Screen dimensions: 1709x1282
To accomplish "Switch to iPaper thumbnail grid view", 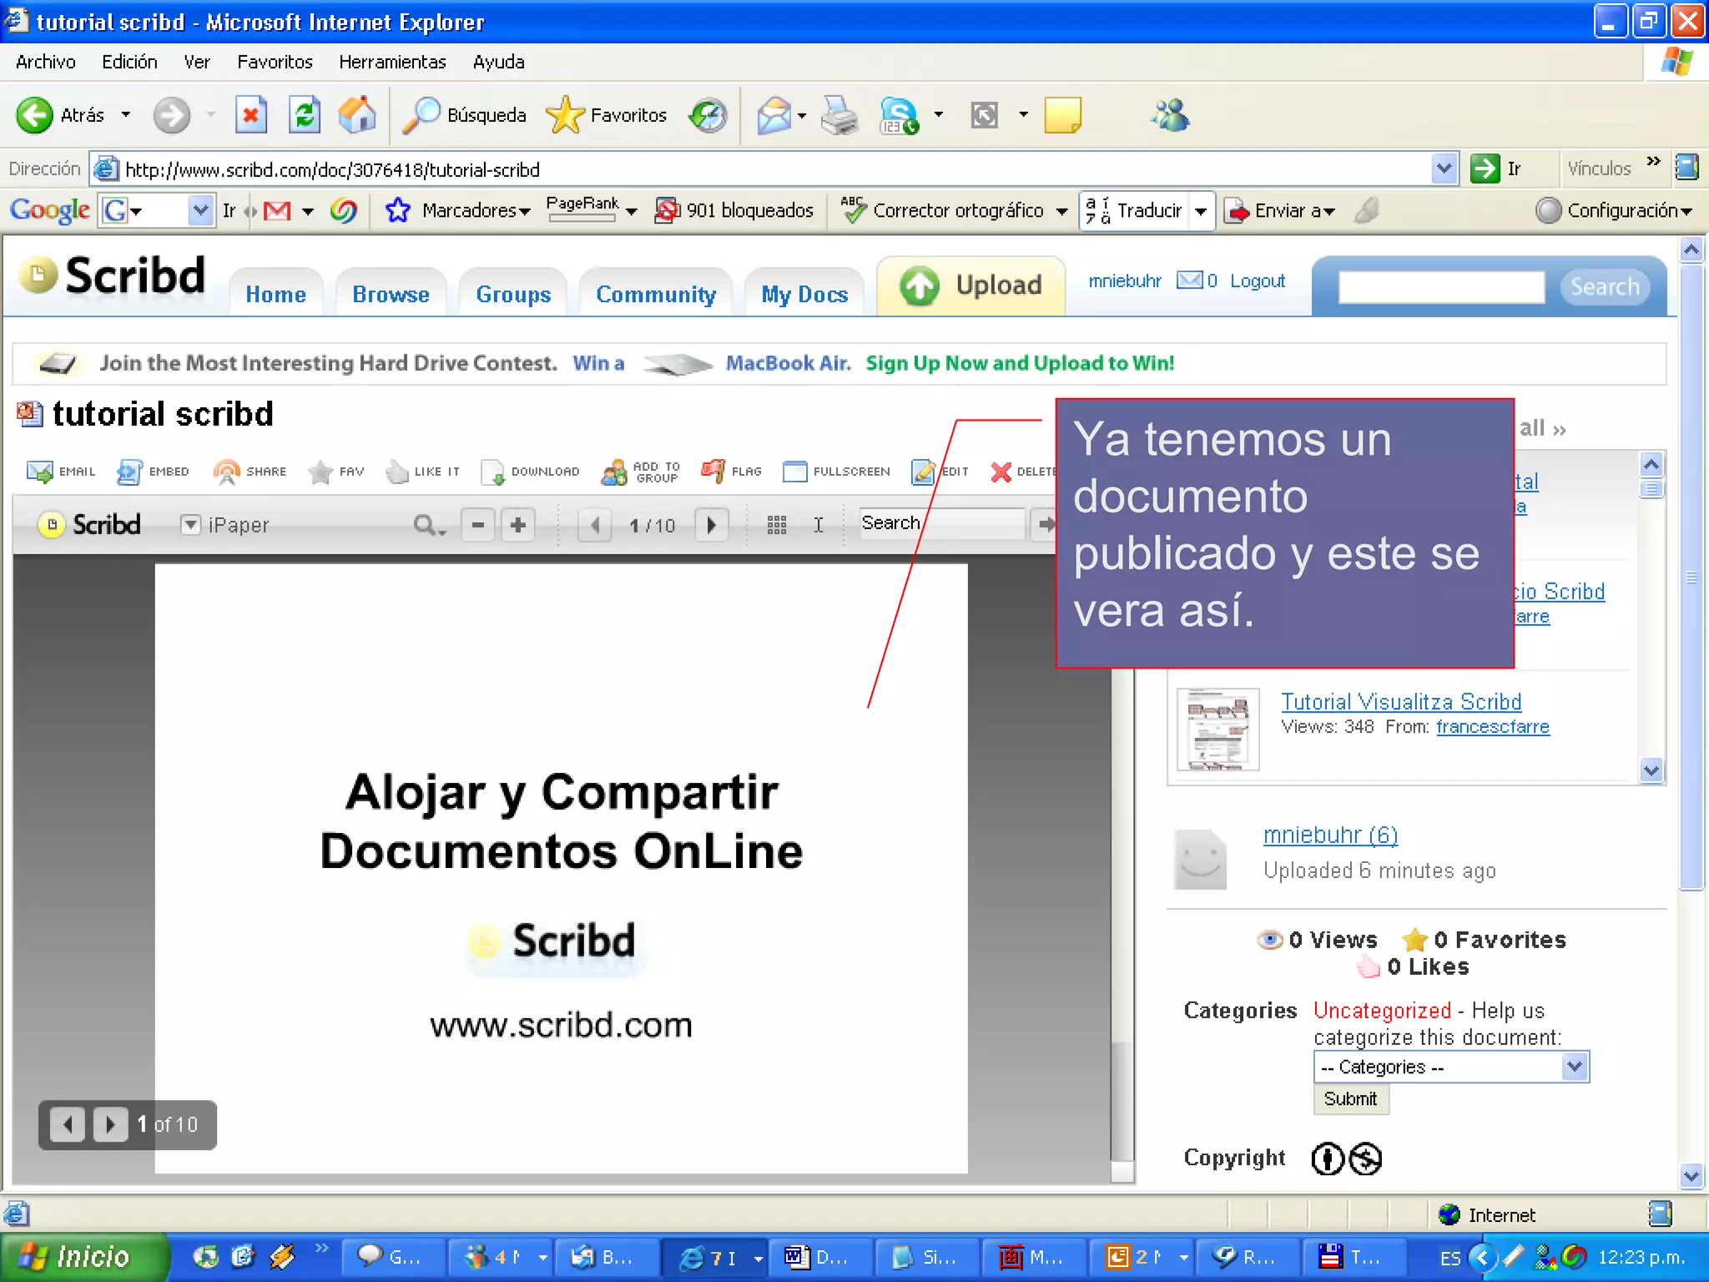I will pos(777,525).
